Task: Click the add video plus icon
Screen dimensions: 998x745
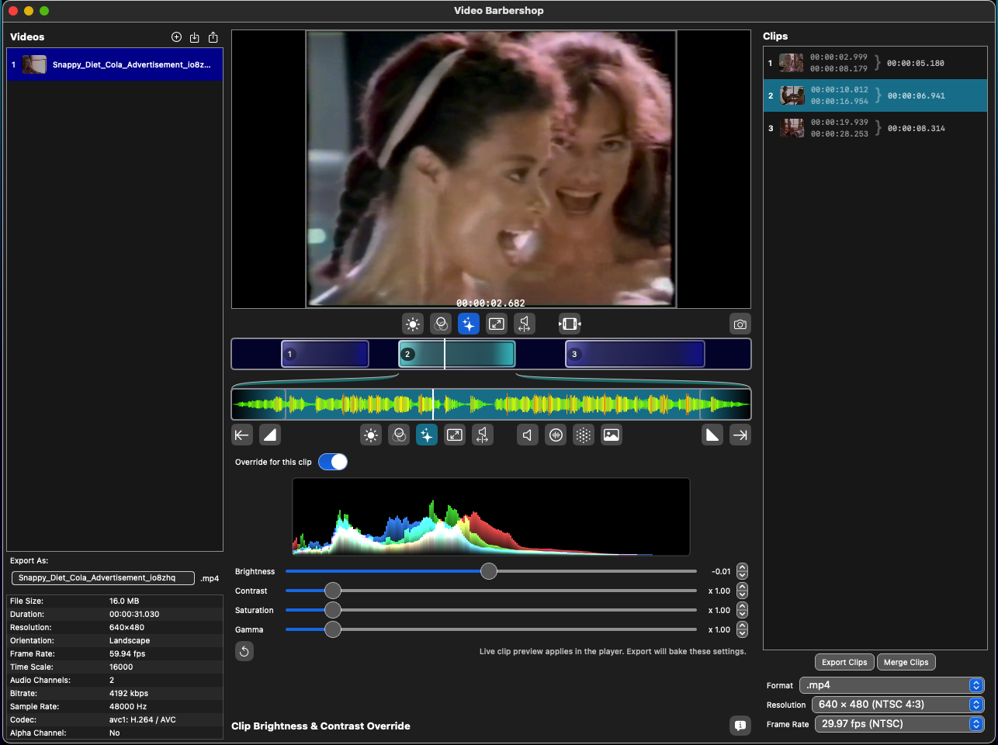Action: [x=176, y=37]
